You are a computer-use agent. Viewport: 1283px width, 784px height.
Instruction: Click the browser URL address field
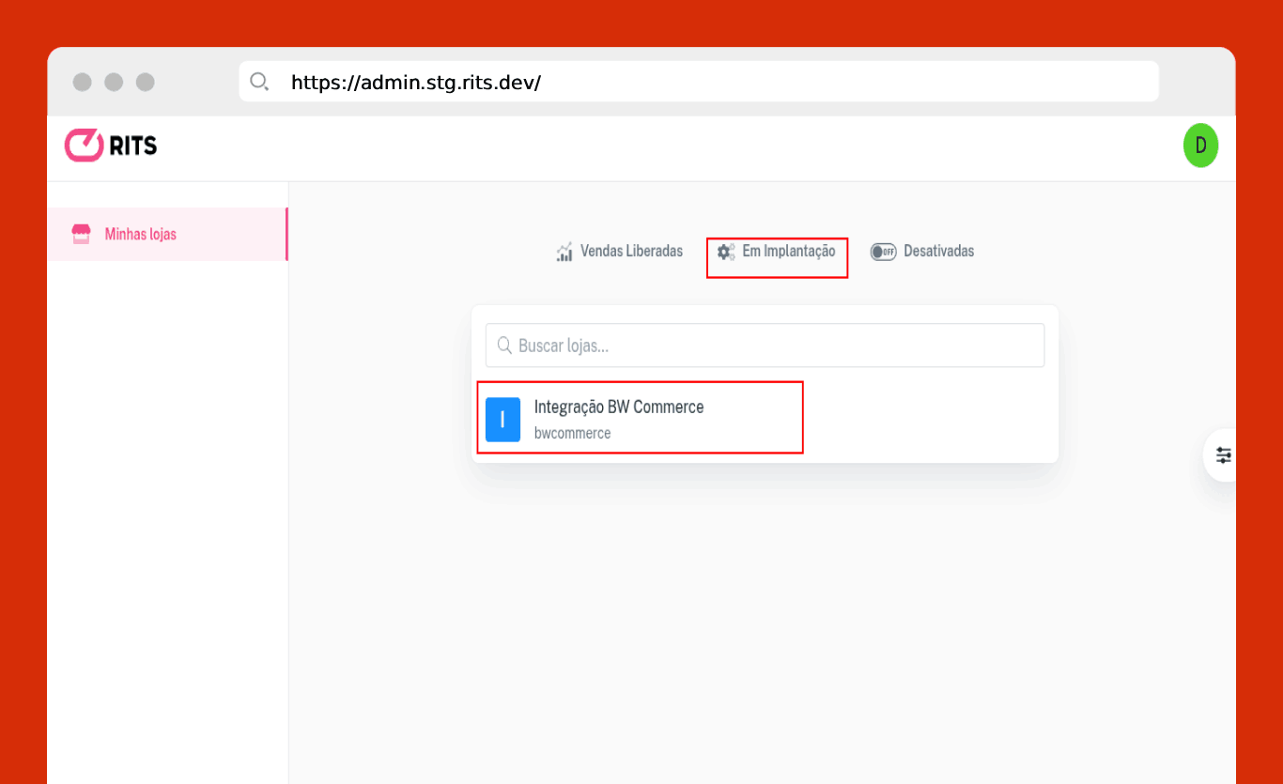[699, 82]
